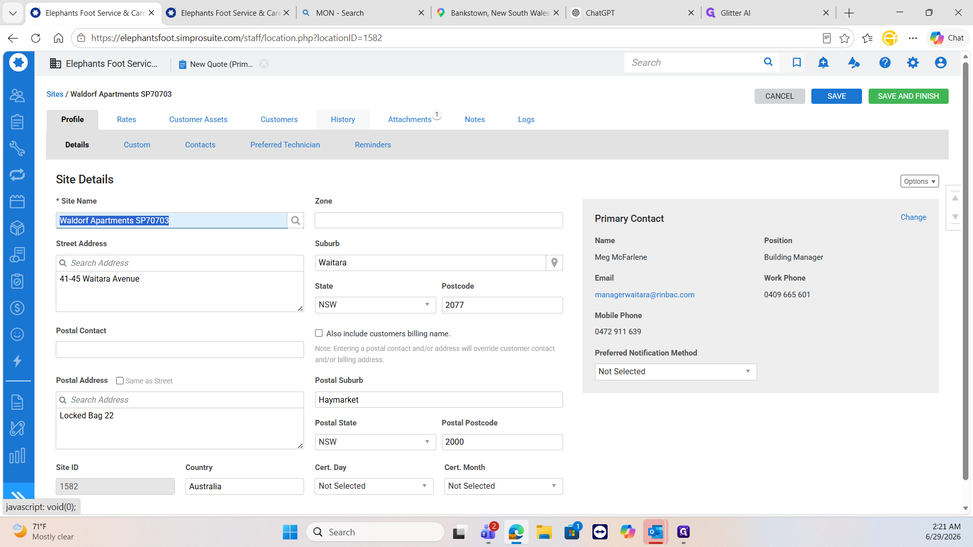Viewport: 973px width, 547px height.
Task: Click the Sites breadcrumb link
Action: coord(55,94)
